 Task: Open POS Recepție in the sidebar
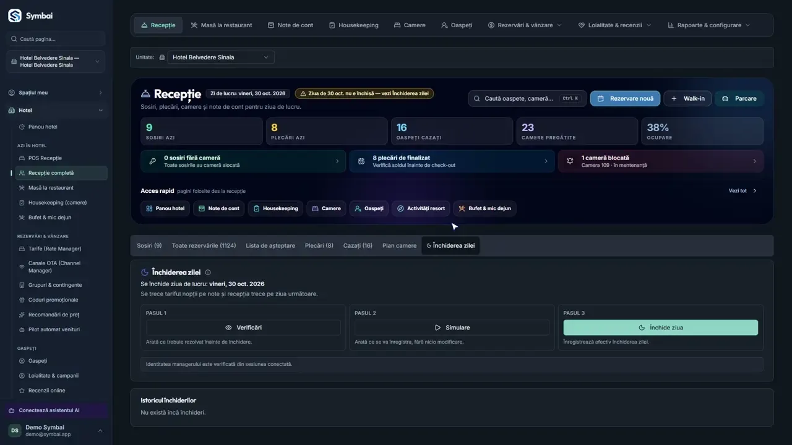[45, 158]
